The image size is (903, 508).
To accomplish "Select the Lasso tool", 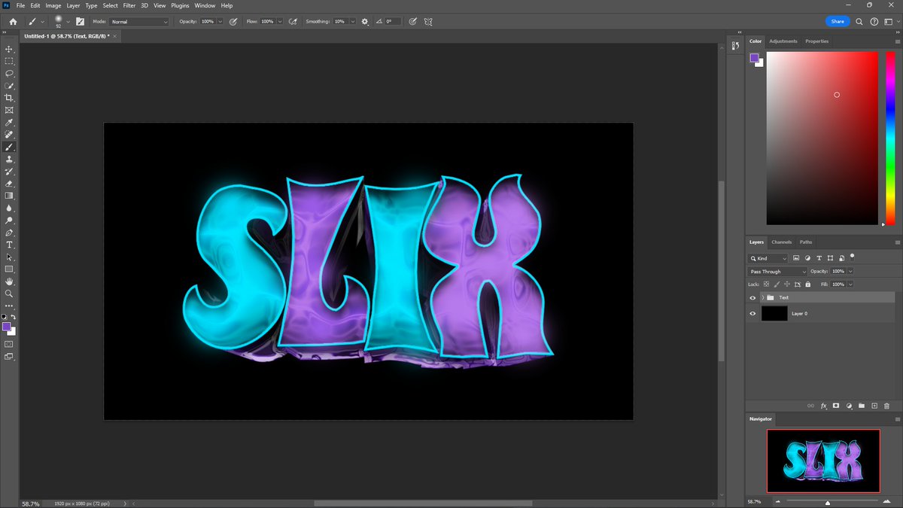I will (9, 74).
